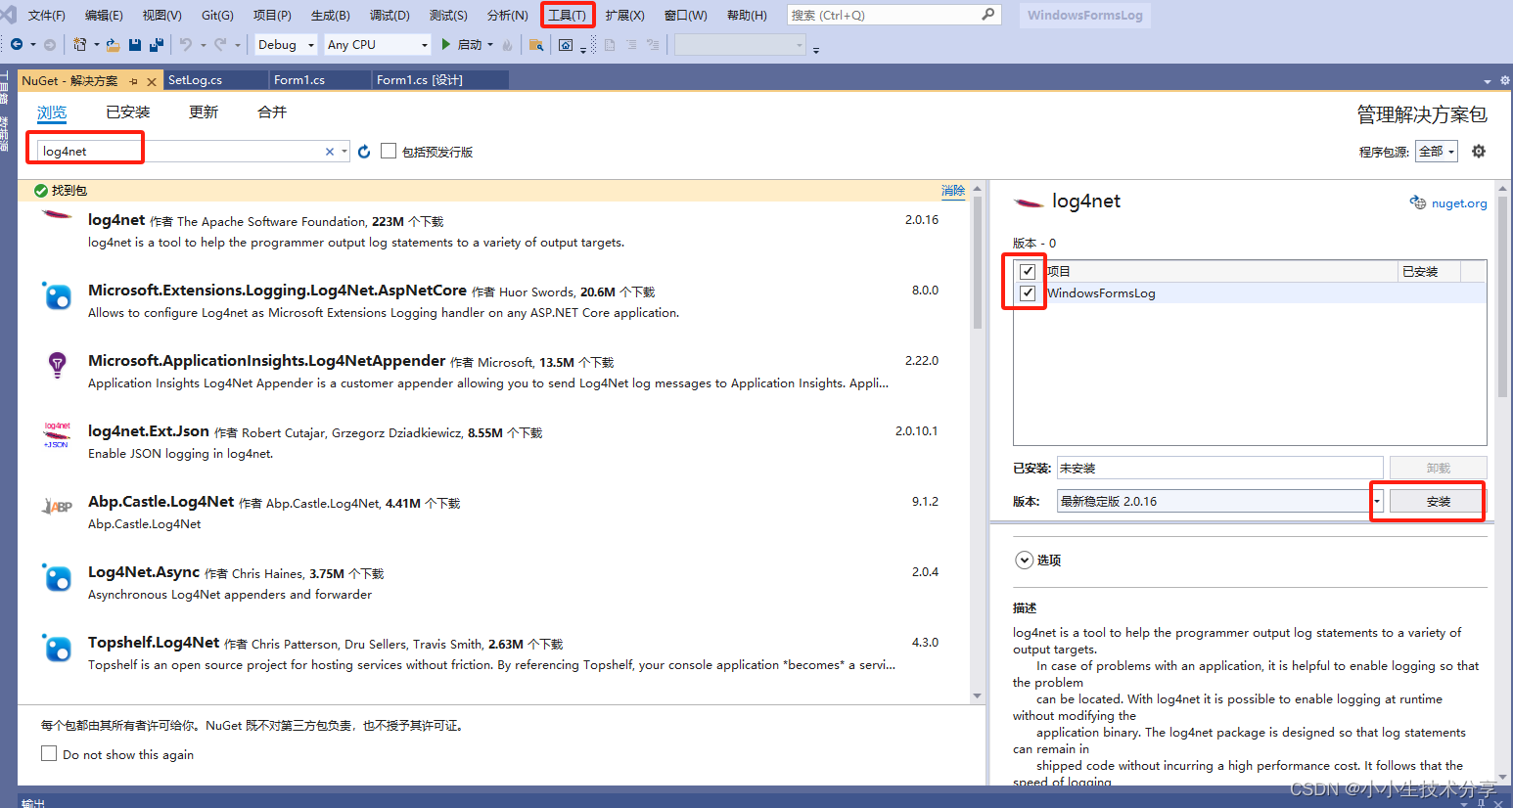Screen dimensions: 1513x808
Task: Click the Open File folder icon
Action: [114, 44]
